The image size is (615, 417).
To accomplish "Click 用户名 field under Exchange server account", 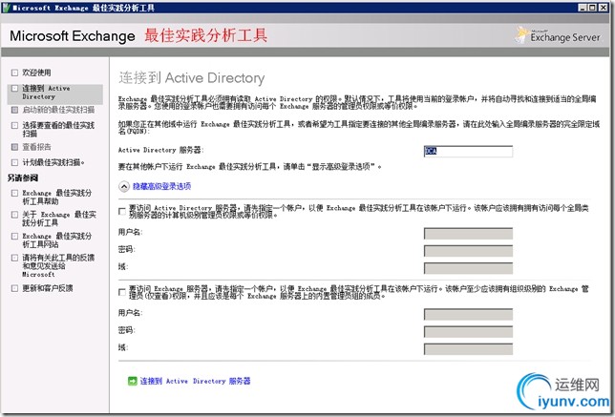I will pos(468,314).
